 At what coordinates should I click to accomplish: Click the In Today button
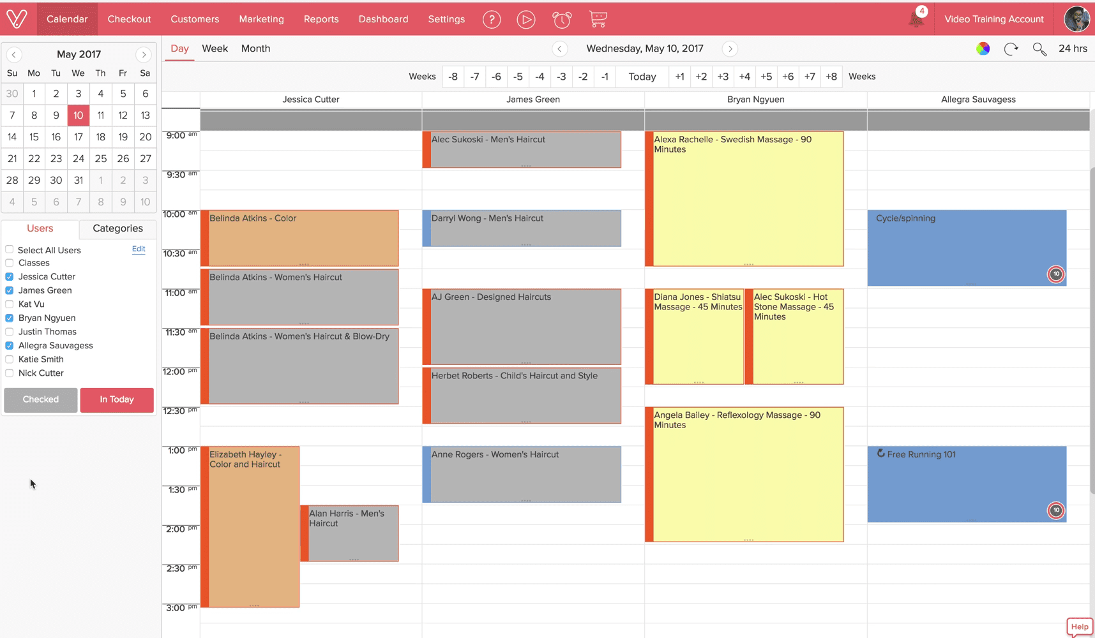point(117,399)
